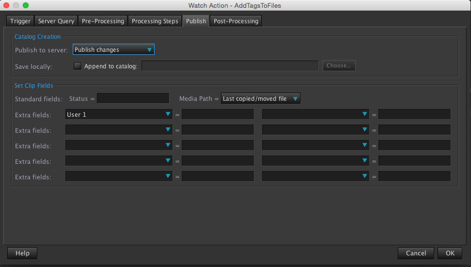Click the Status input field

pos(133,99)
